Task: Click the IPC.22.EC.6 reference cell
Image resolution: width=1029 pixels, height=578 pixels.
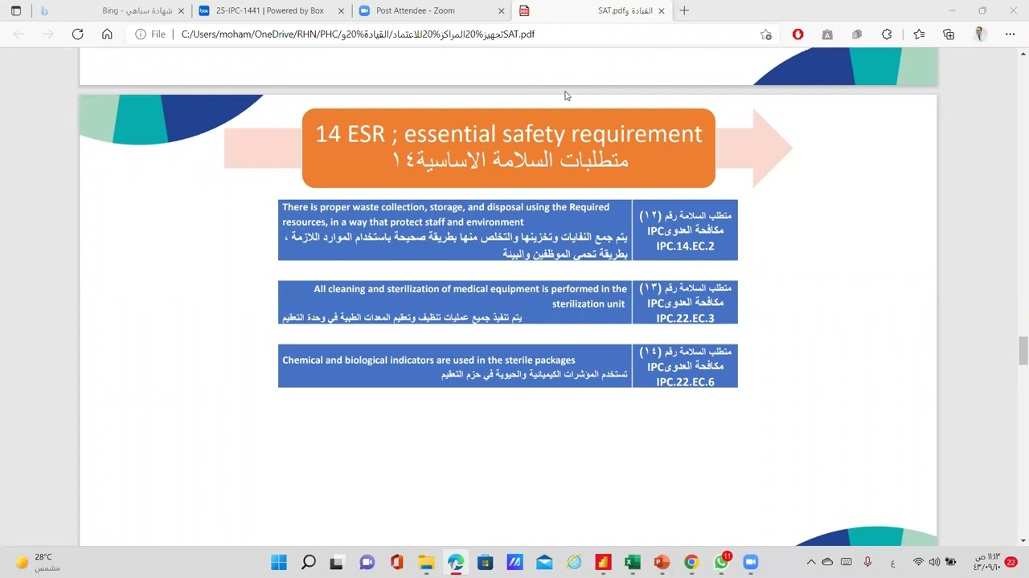Action: 685,366
